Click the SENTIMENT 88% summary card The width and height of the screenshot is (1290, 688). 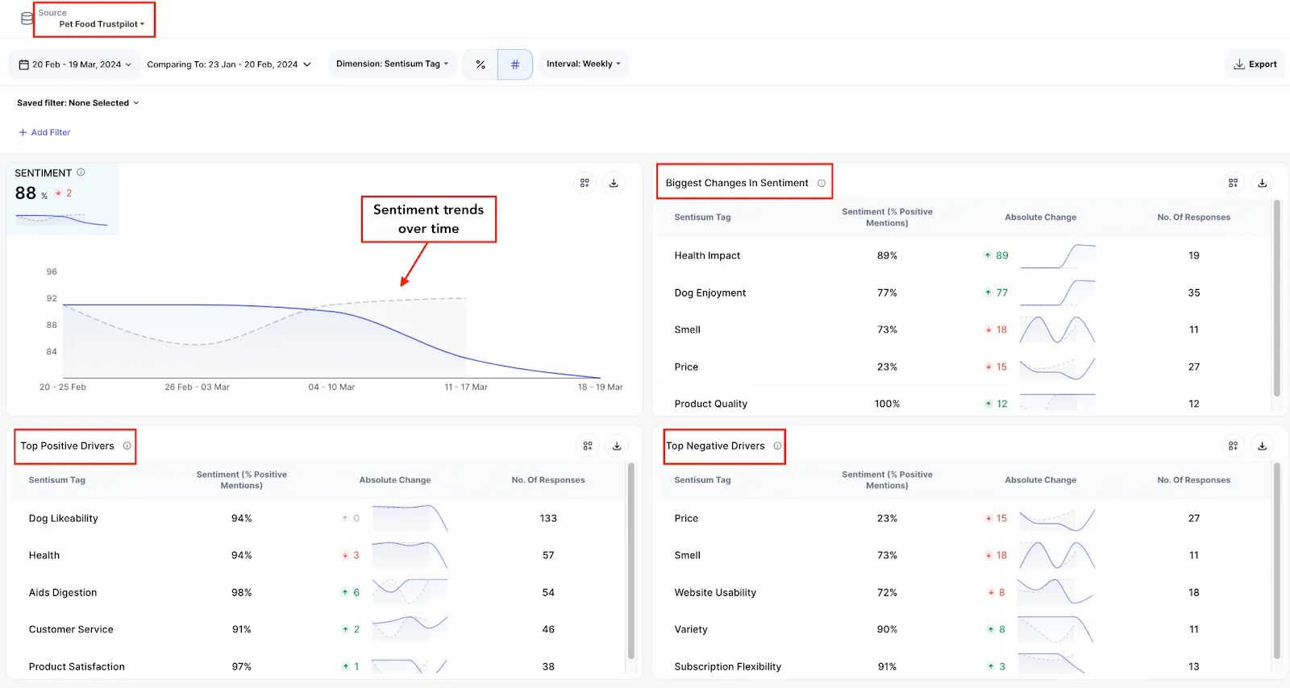(63, 199)
